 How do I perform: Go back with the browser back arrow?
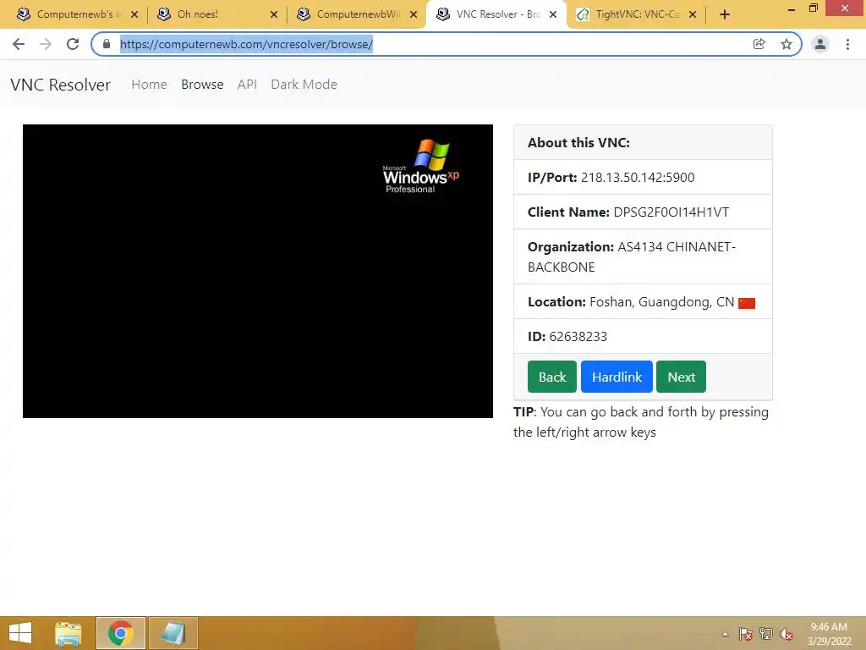coord(19,44)
